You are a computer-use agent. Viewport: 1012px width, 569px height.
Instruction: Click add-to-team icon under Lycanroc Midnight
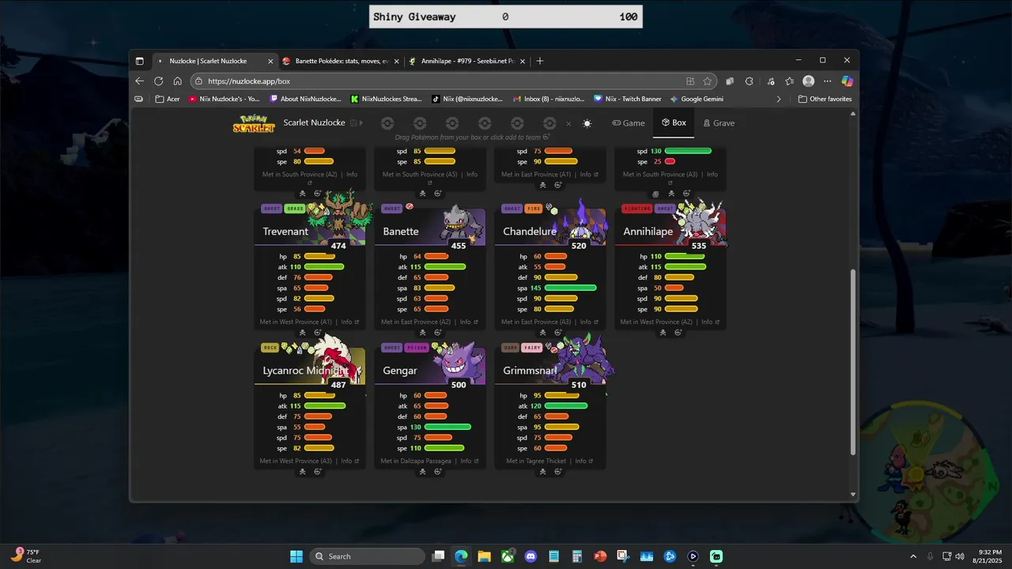[317, 472]
